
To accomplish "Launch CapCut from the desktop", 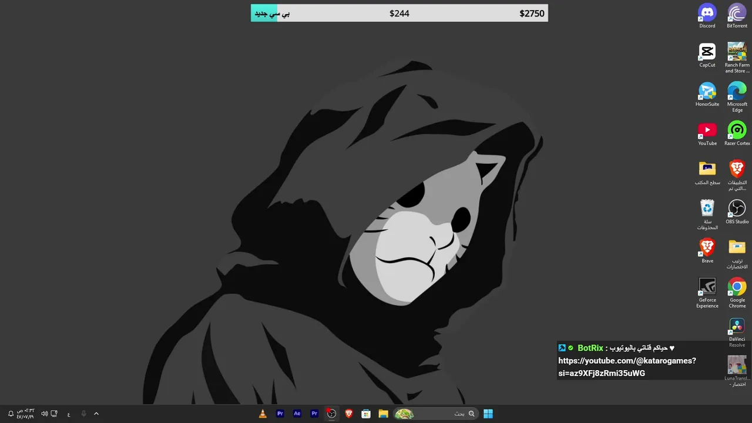I will (707, 55).
